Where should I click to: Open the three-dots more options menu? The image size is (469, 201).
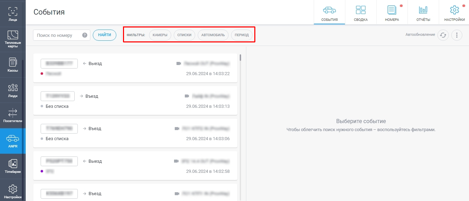coord(457,35)
